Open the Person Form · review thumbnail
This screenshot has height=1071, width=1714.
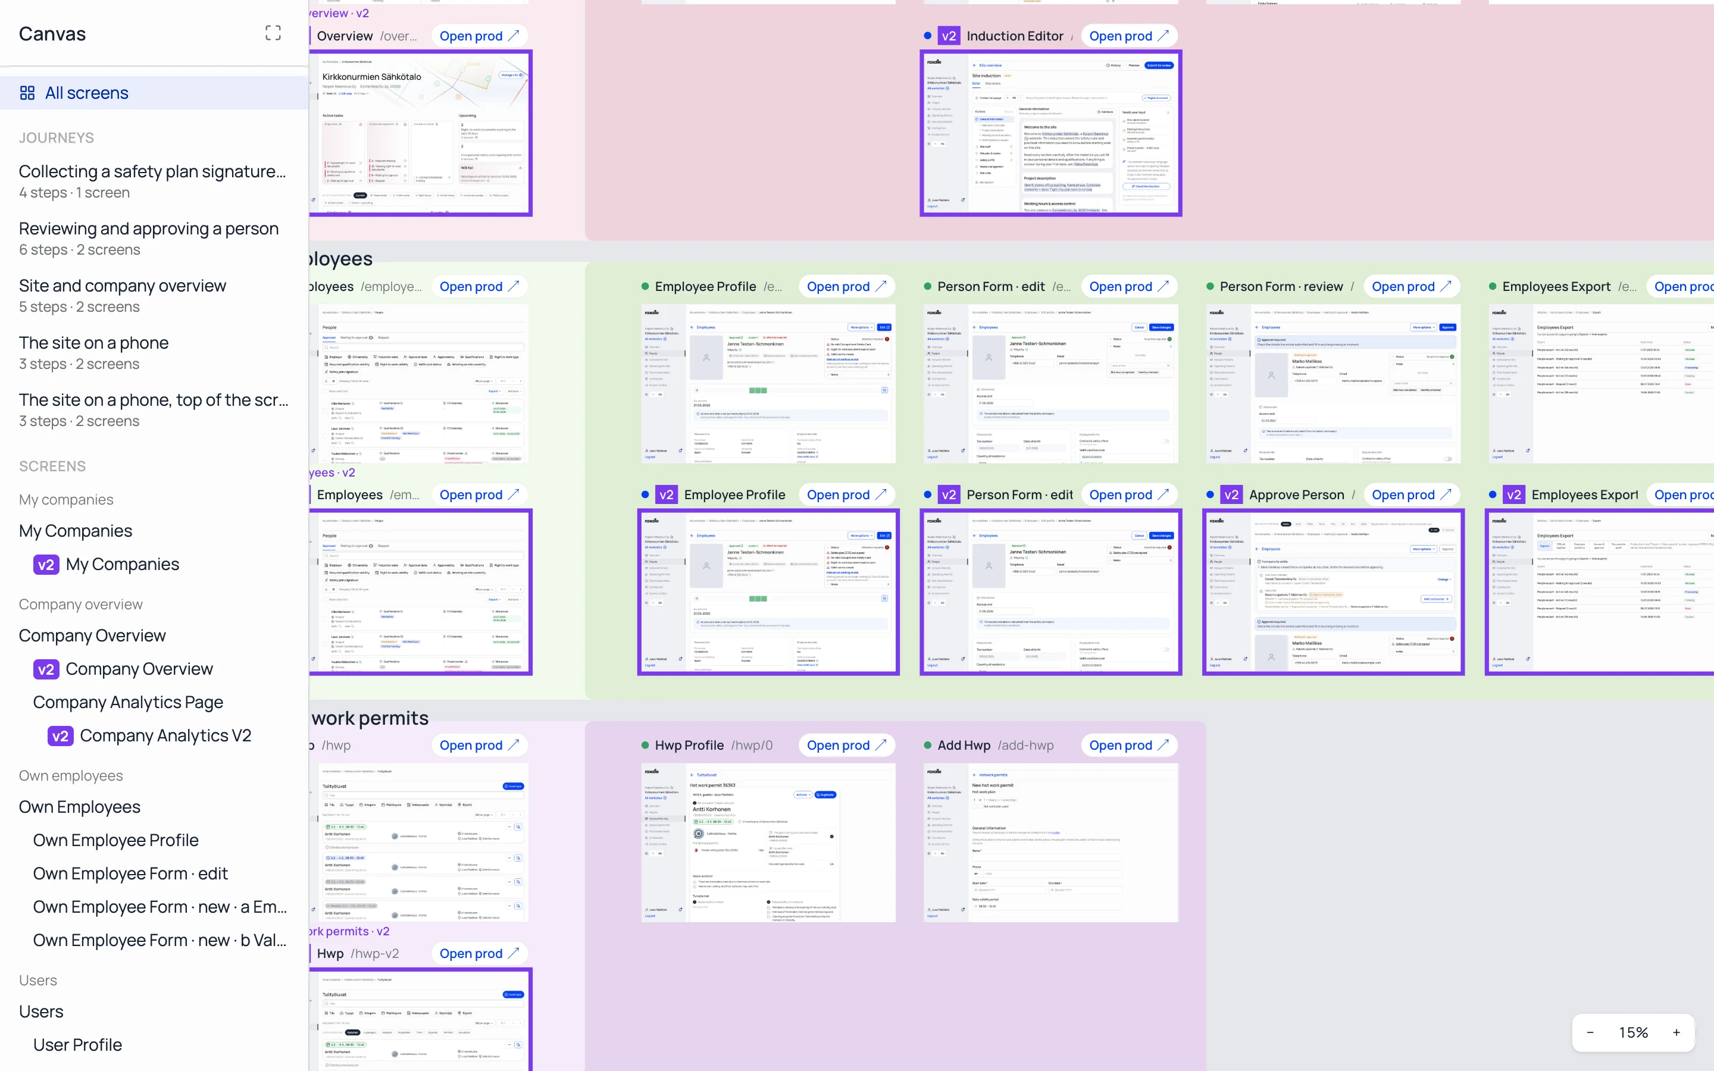click(x=1333, y=384)
